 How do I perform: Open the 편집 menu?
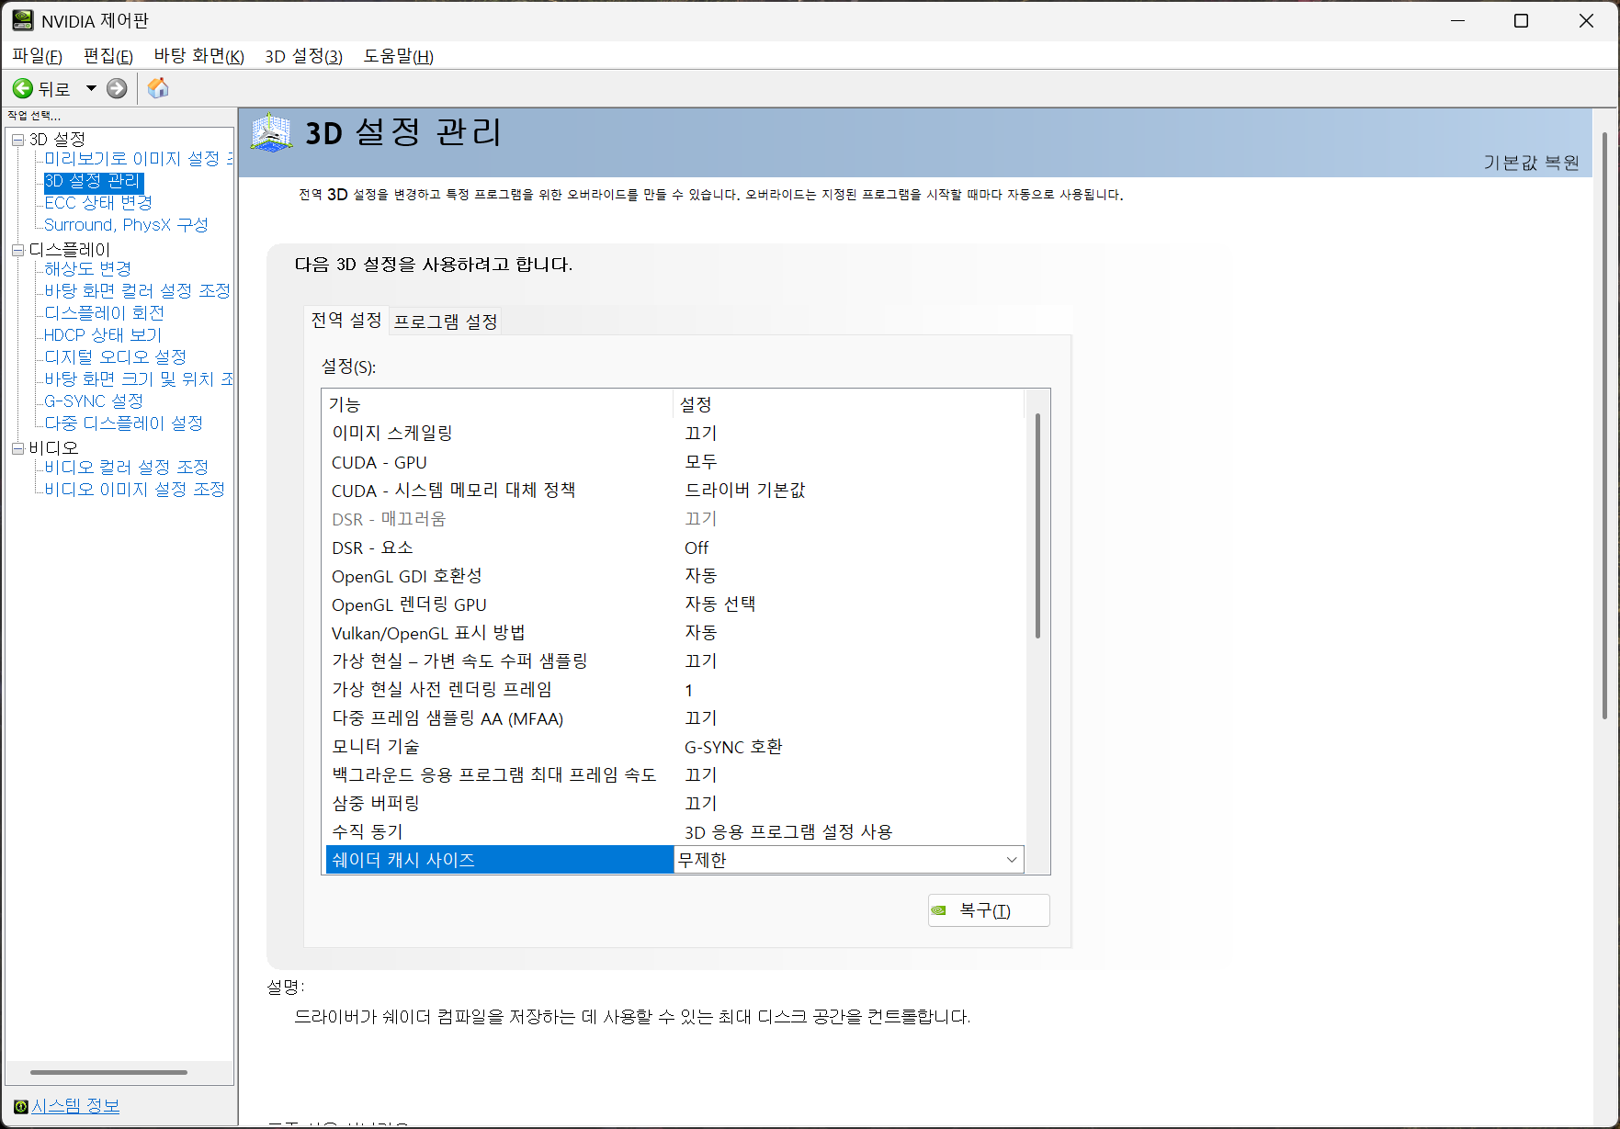[108, 56]
